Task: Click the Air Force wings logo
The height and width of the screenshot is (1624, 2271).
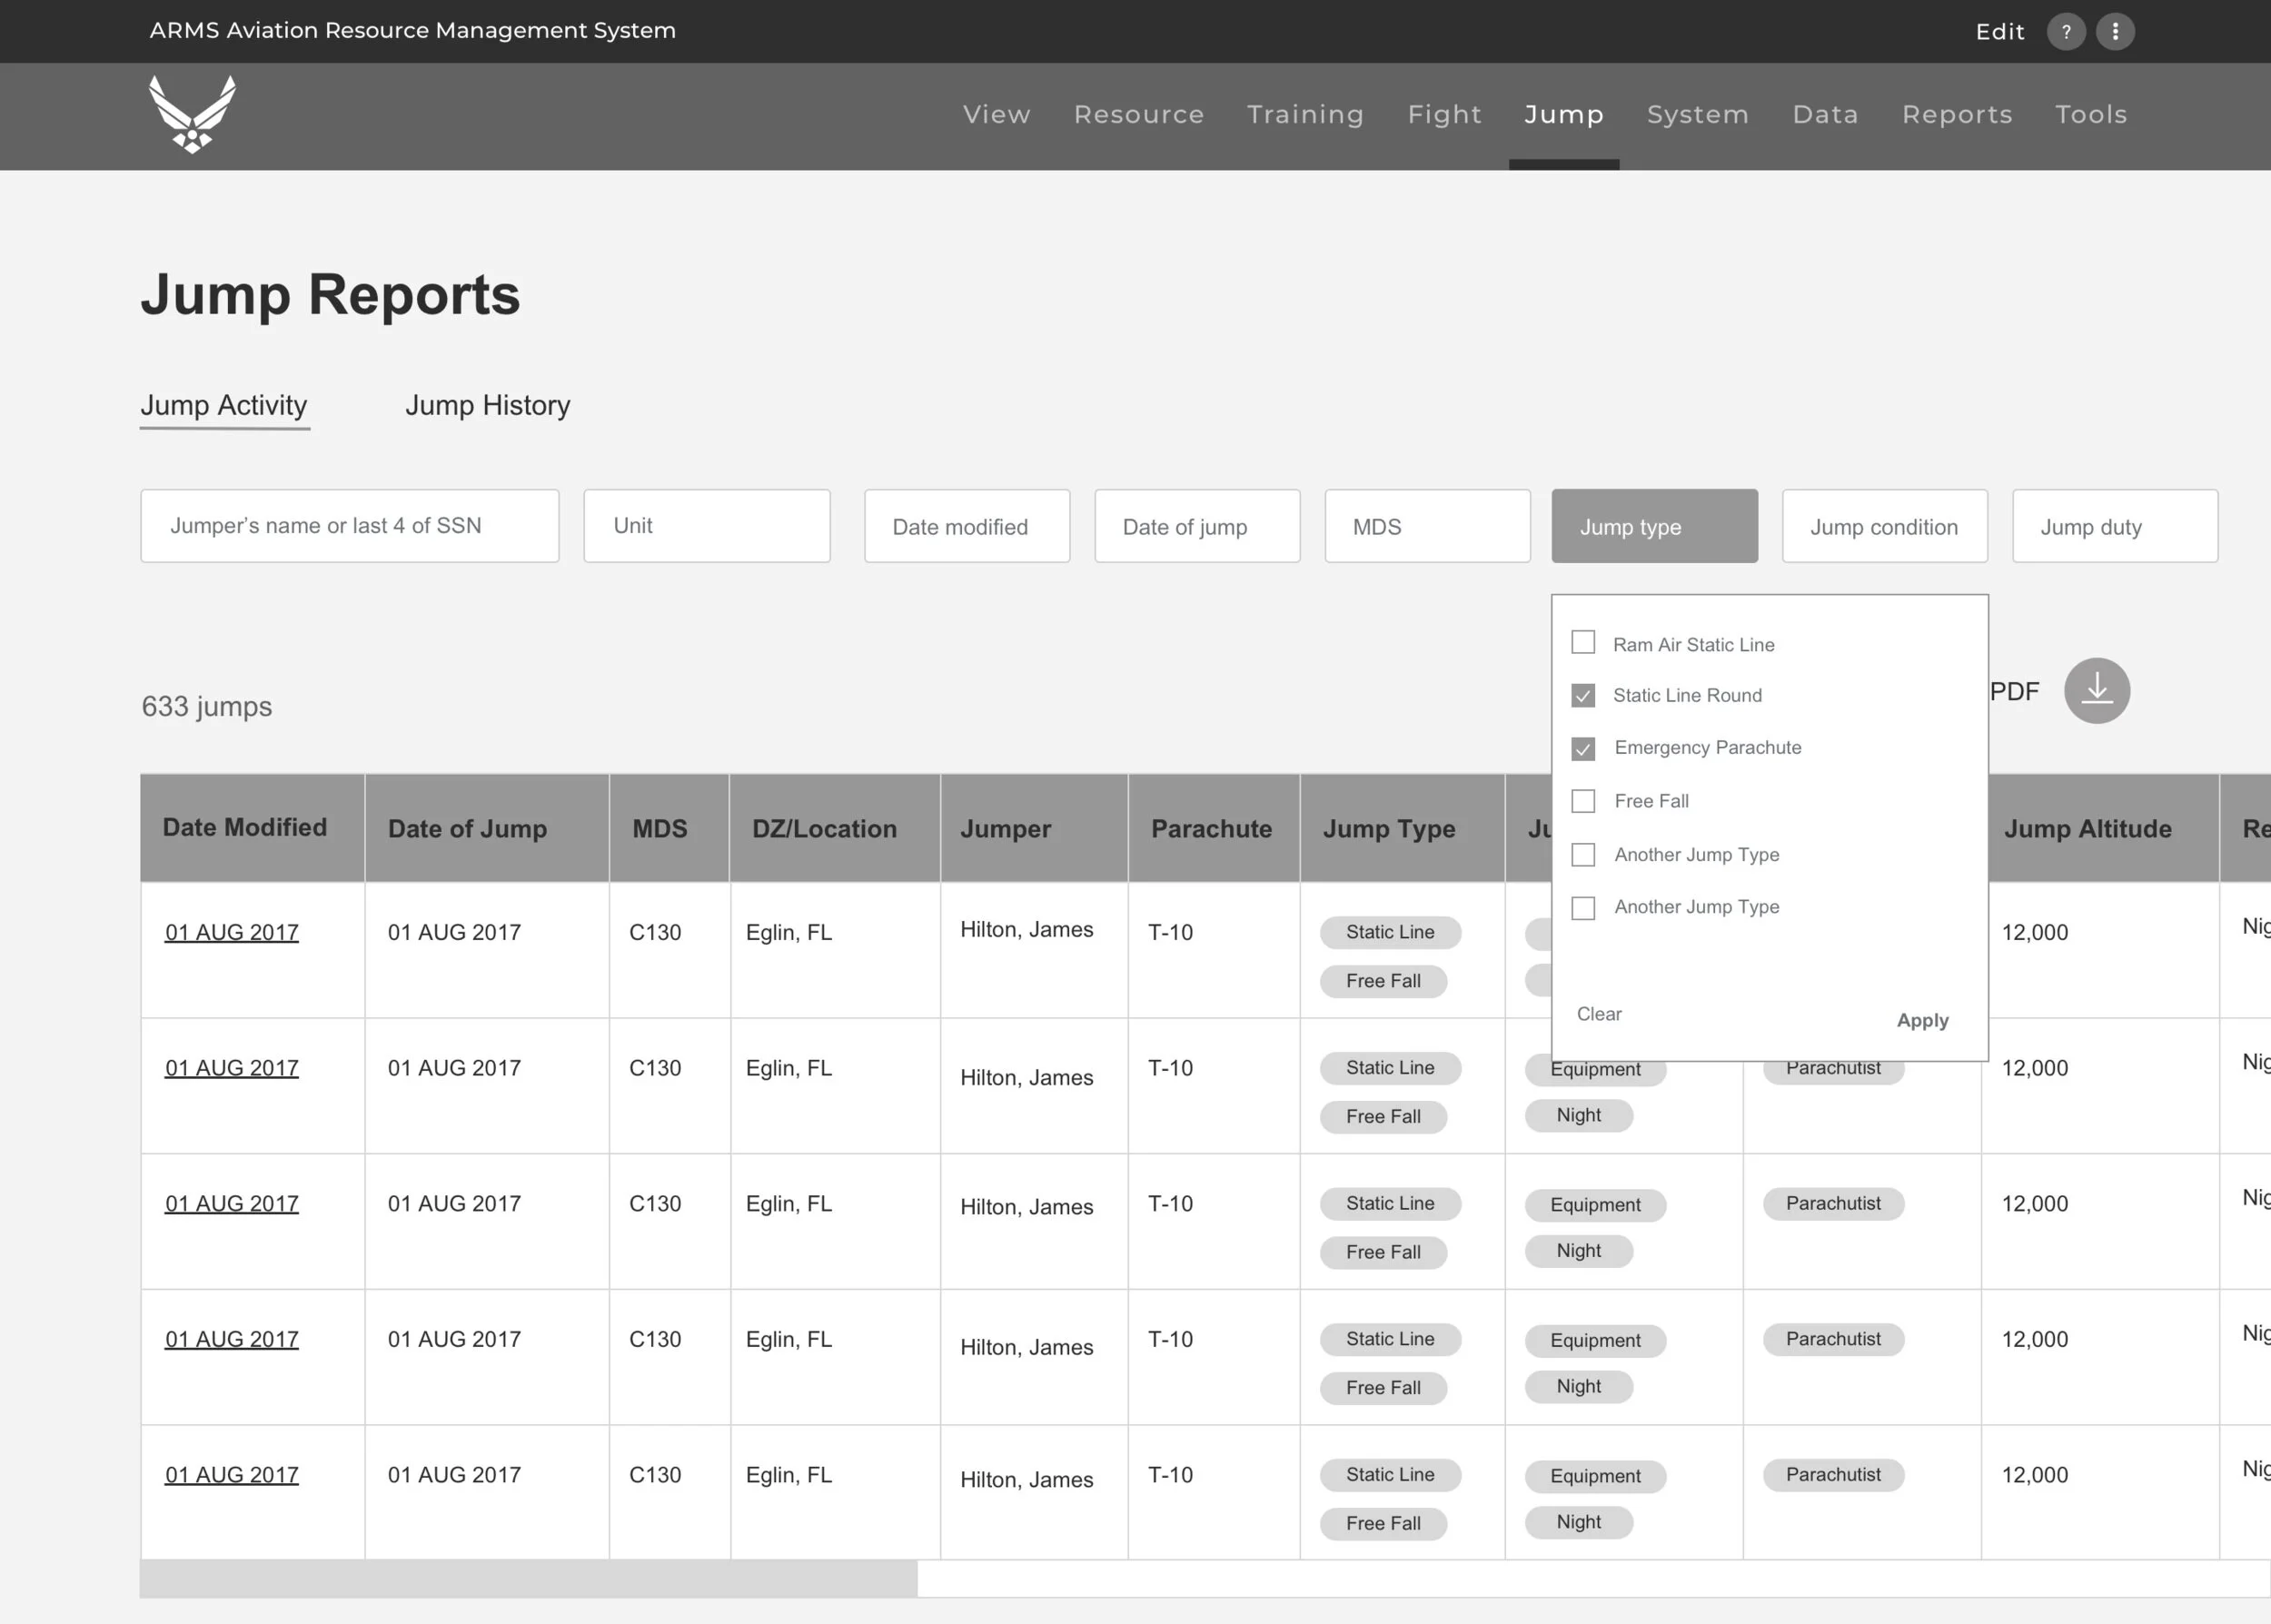Action: point(192,114)
